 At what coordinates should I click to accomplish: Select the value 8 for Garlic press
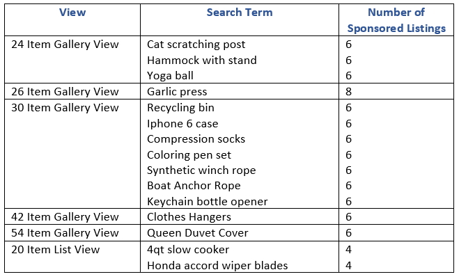coord(348,92)
